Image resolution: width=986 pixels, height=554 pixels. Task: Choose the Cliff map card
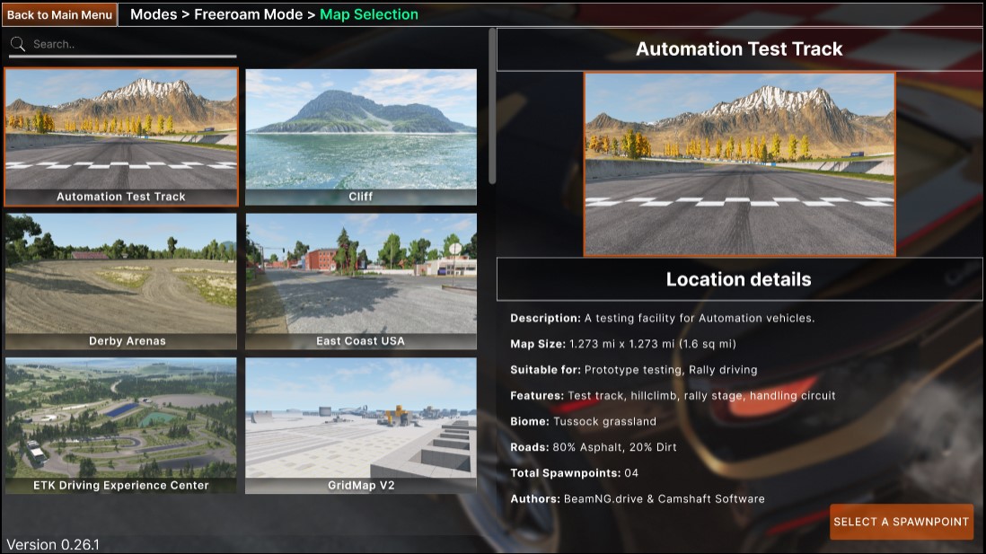click(361, 137)
